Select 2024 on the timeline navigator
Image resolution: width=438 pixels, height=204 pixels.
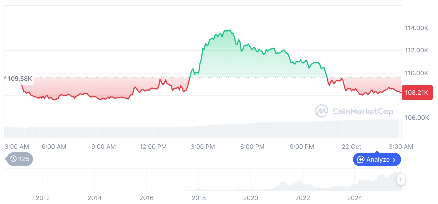point(354,198)
